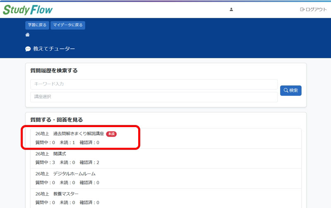Click the red 未読 badge
This screenshot has height=208, width=331.
point(111,134)
